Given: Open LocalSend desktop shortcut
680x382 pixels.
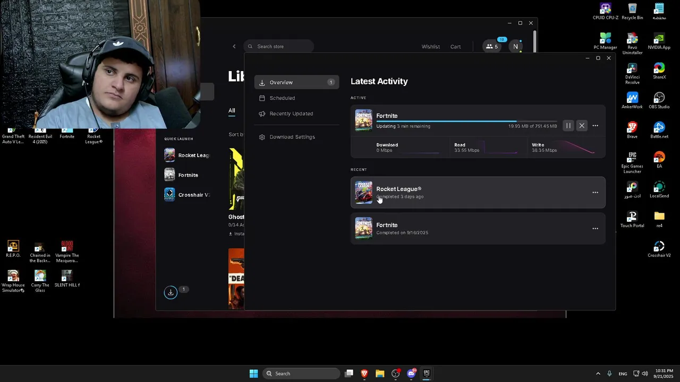Looking at the screenshot, I should point(659,189).
